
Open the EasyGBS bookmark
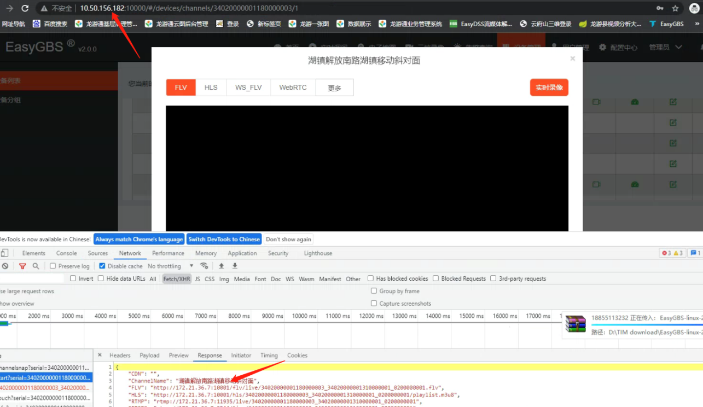666,24
